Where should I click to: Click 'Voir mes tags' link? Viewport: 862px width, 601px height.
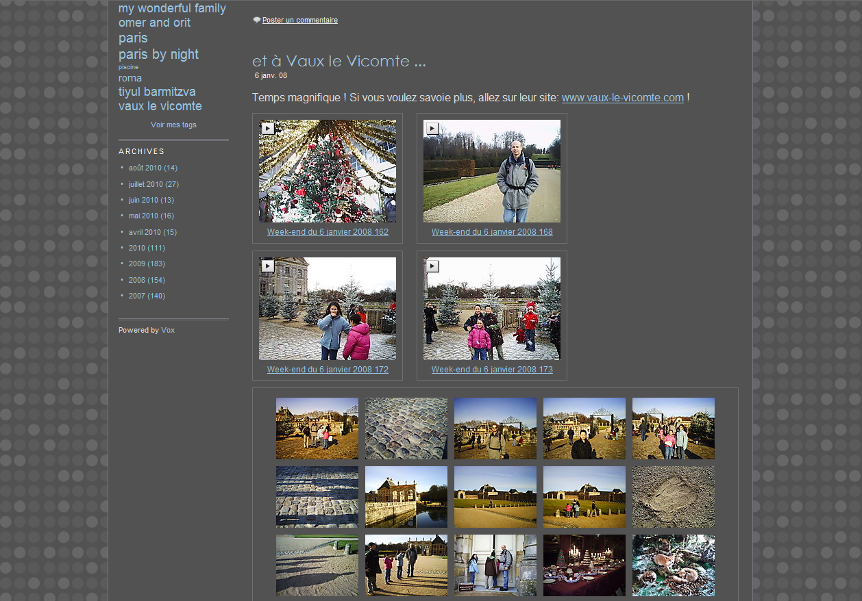pyautogui.click(x=173, y=125)
